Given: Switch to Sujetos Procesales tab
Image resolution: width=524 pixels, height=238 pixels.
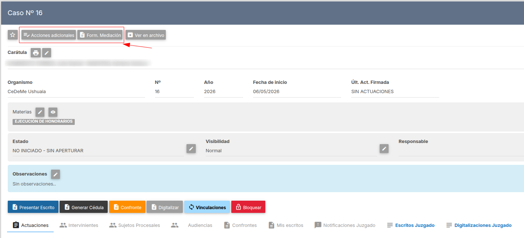Looking at the screenshot, I should [x=134, y=225].
